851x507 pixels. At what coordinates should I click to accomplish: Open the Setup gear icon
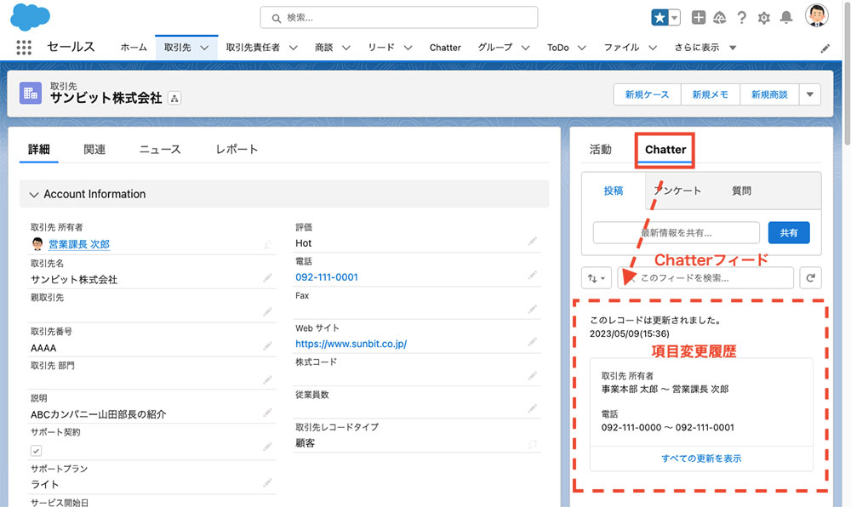point(764,18)
